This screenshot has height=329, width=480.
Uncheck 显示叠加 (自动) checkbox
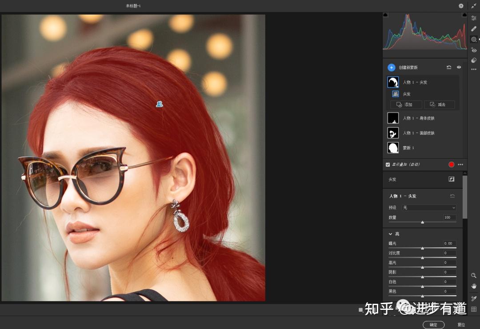[388, 164]
